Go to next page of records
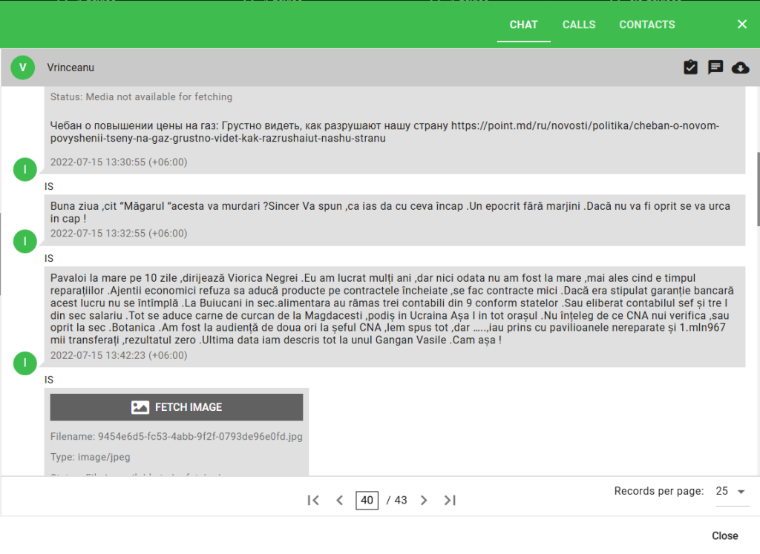760x554 pixels. point(424,501)
